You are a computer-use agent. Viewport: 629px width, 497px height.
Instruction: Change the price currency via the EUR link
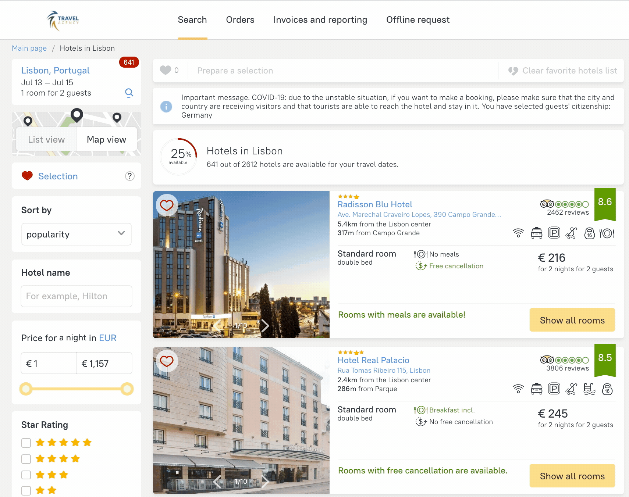[x=108, y=338]
